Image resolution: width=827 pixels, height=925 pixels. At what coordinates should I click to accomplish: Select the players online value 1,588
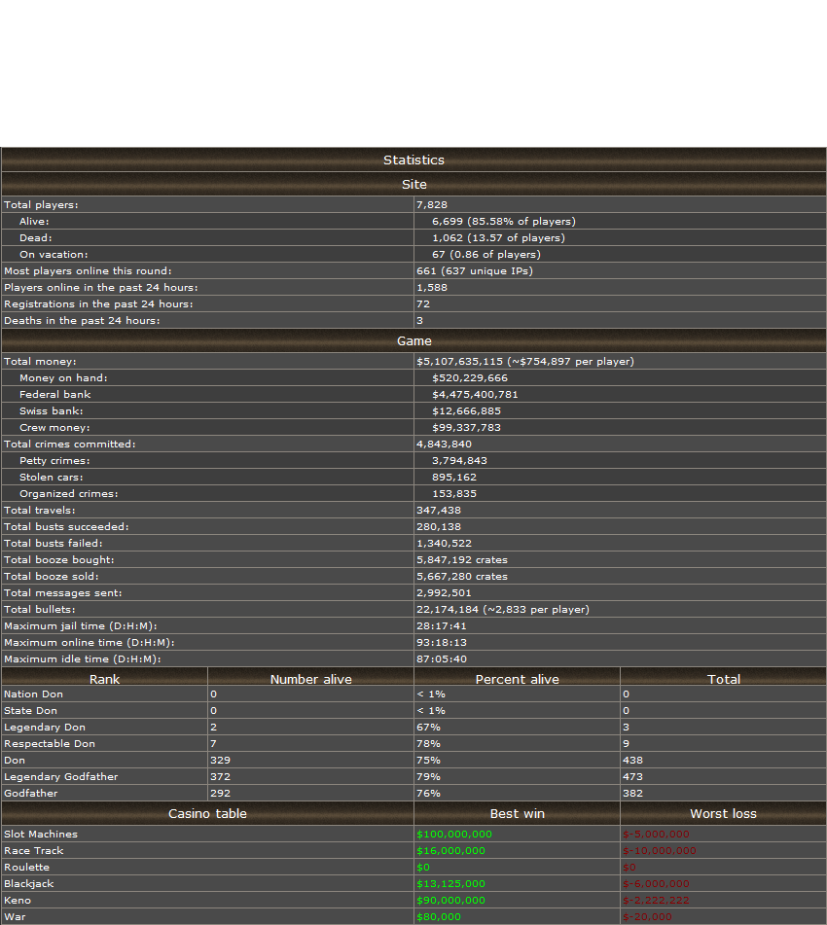point(432,287)
